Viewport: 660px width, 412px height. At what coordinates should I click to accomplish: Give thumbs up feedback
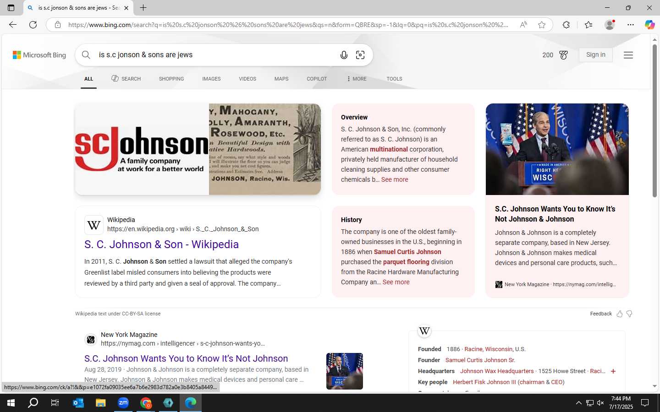[x=620, y=314]
